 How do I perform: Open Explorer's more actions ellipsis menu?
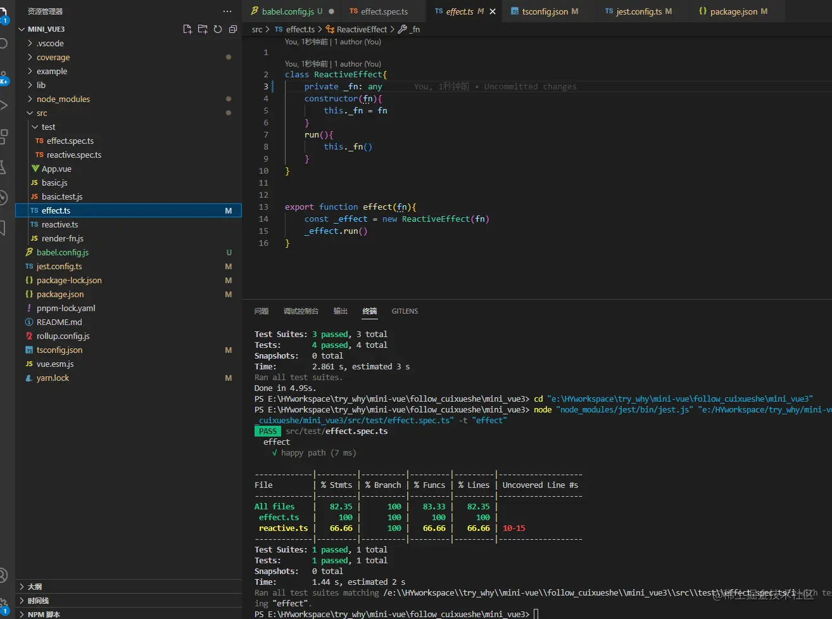[x=227, y=11]
